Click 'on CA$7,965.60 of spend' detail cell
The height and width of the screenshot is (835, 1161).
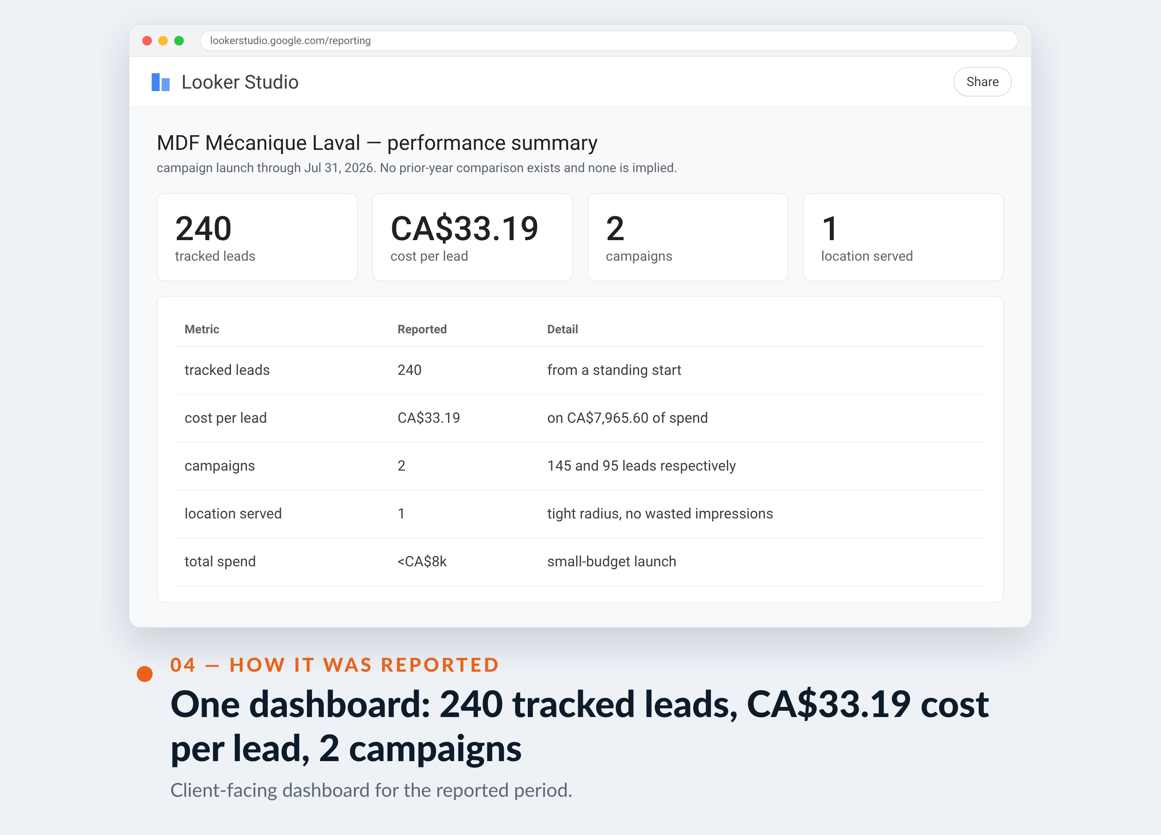pyautogui.click(x=627, y=418)
